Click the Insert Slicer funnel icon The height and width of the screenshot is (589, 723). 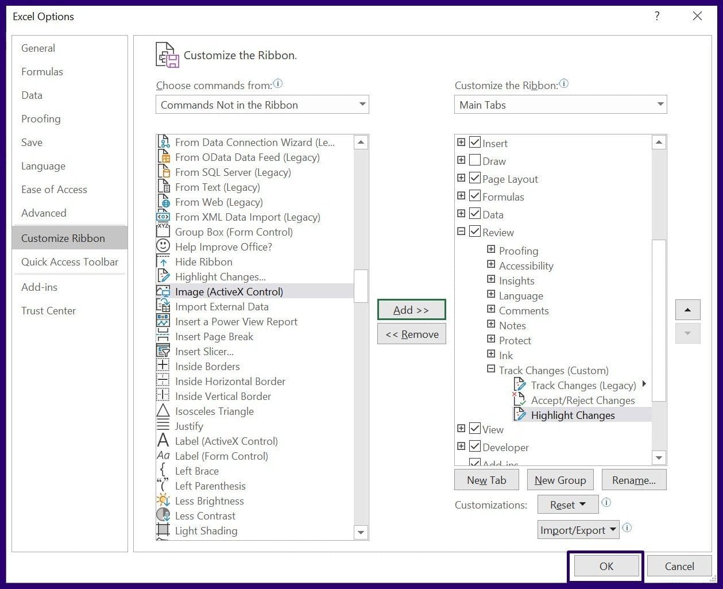[x=163, y=352]
